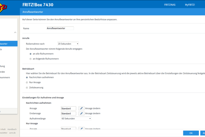Click 'Betriebsart' section heading
Image resolution: width=205 pixels, height=137 pixels.
click(28, 69)
